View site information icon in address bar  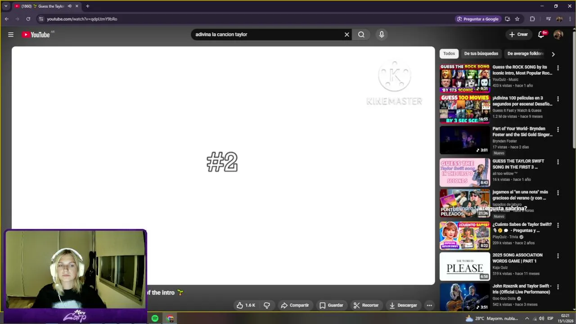[x=41, y=19]
